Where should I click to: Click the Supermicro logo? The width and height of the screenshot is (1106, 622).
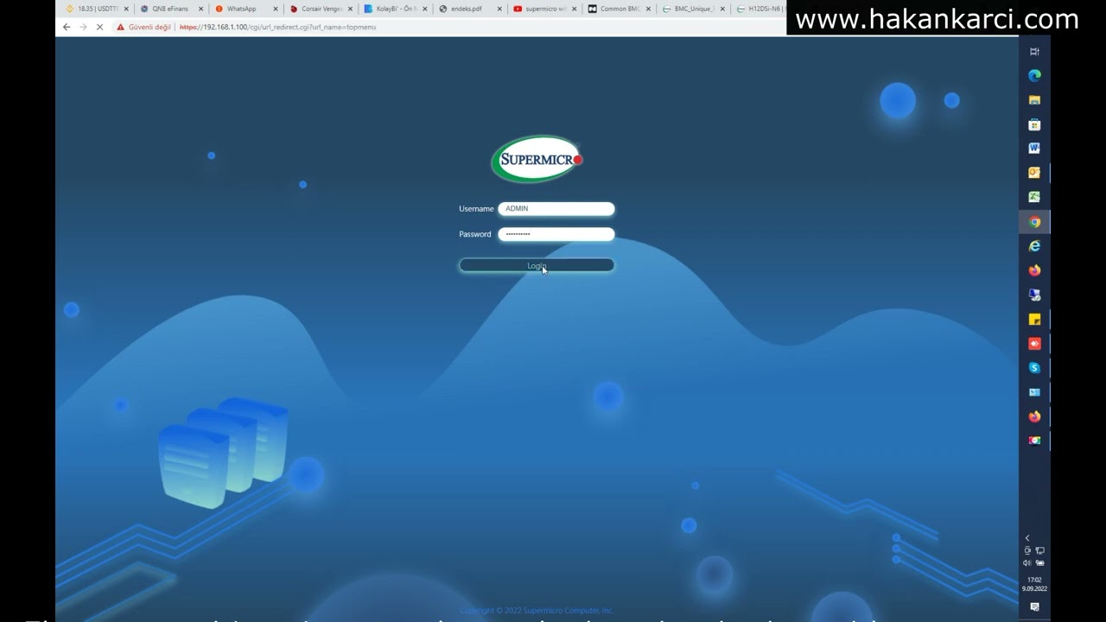(x=537, y=159)
